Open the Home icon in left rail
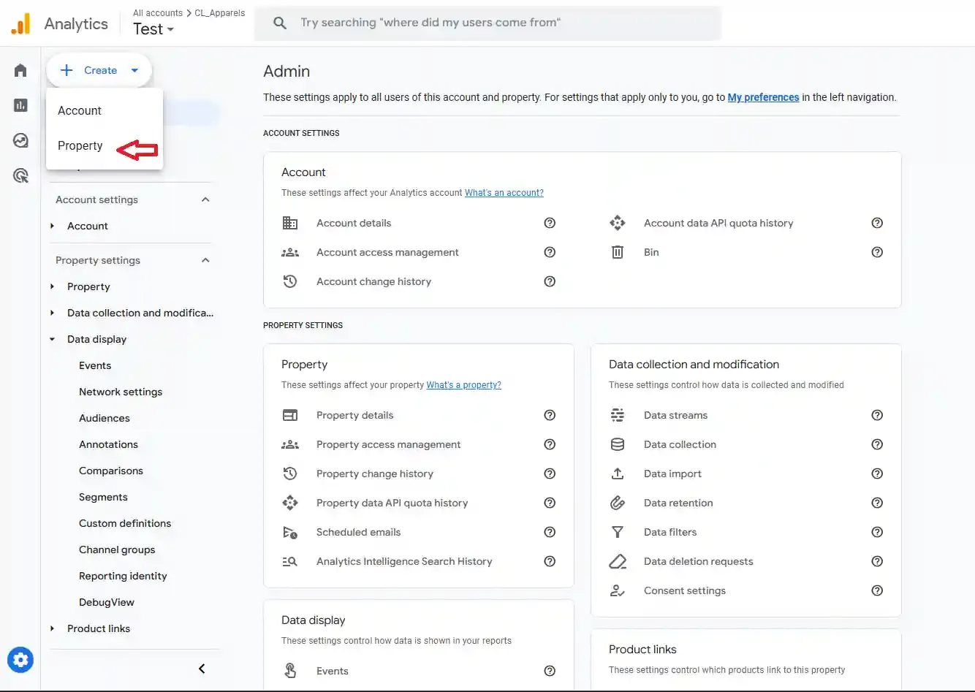Viewport: 975px width, 692px height. (20, 70)
